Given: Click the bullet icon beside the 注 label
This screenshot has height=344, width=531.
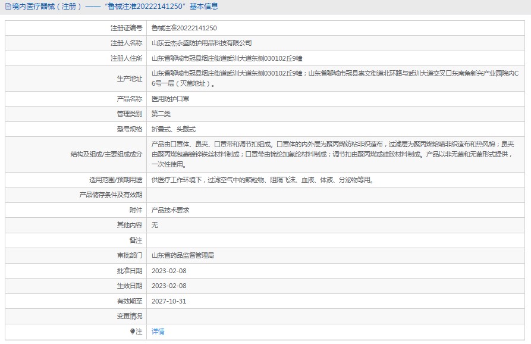Looking at the screenshot, I should [133, 332].
